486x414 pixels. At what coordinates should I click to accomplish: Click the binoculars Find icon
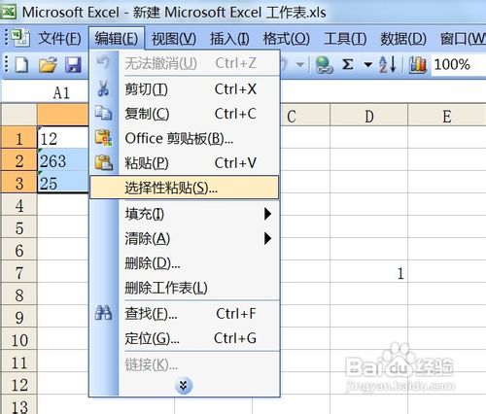pos(103,313)
